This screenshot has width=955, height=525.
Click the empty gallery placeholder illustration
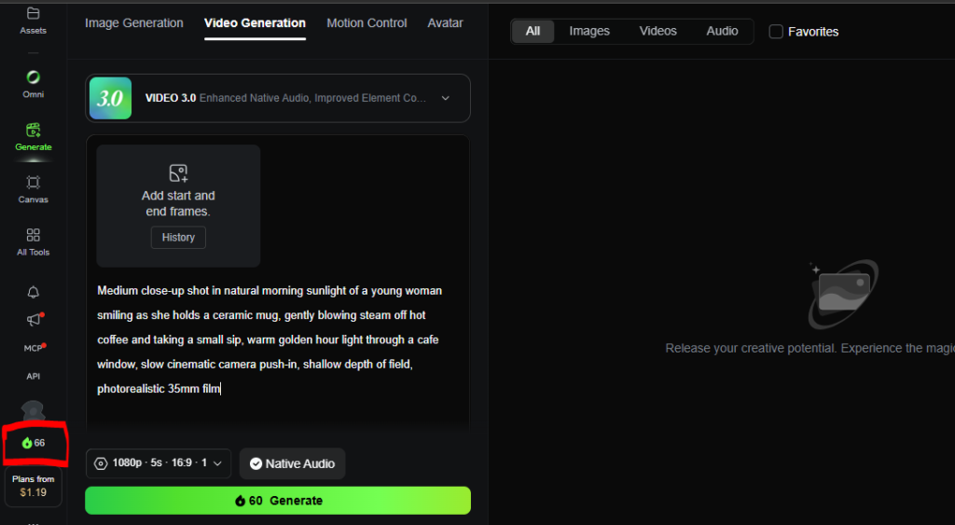[843, 294]
